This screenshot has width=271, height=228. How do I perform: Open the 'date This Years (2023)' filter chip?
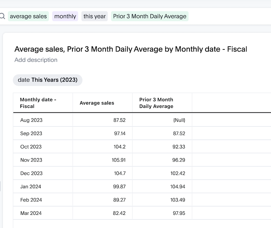(x=48, y=80)
